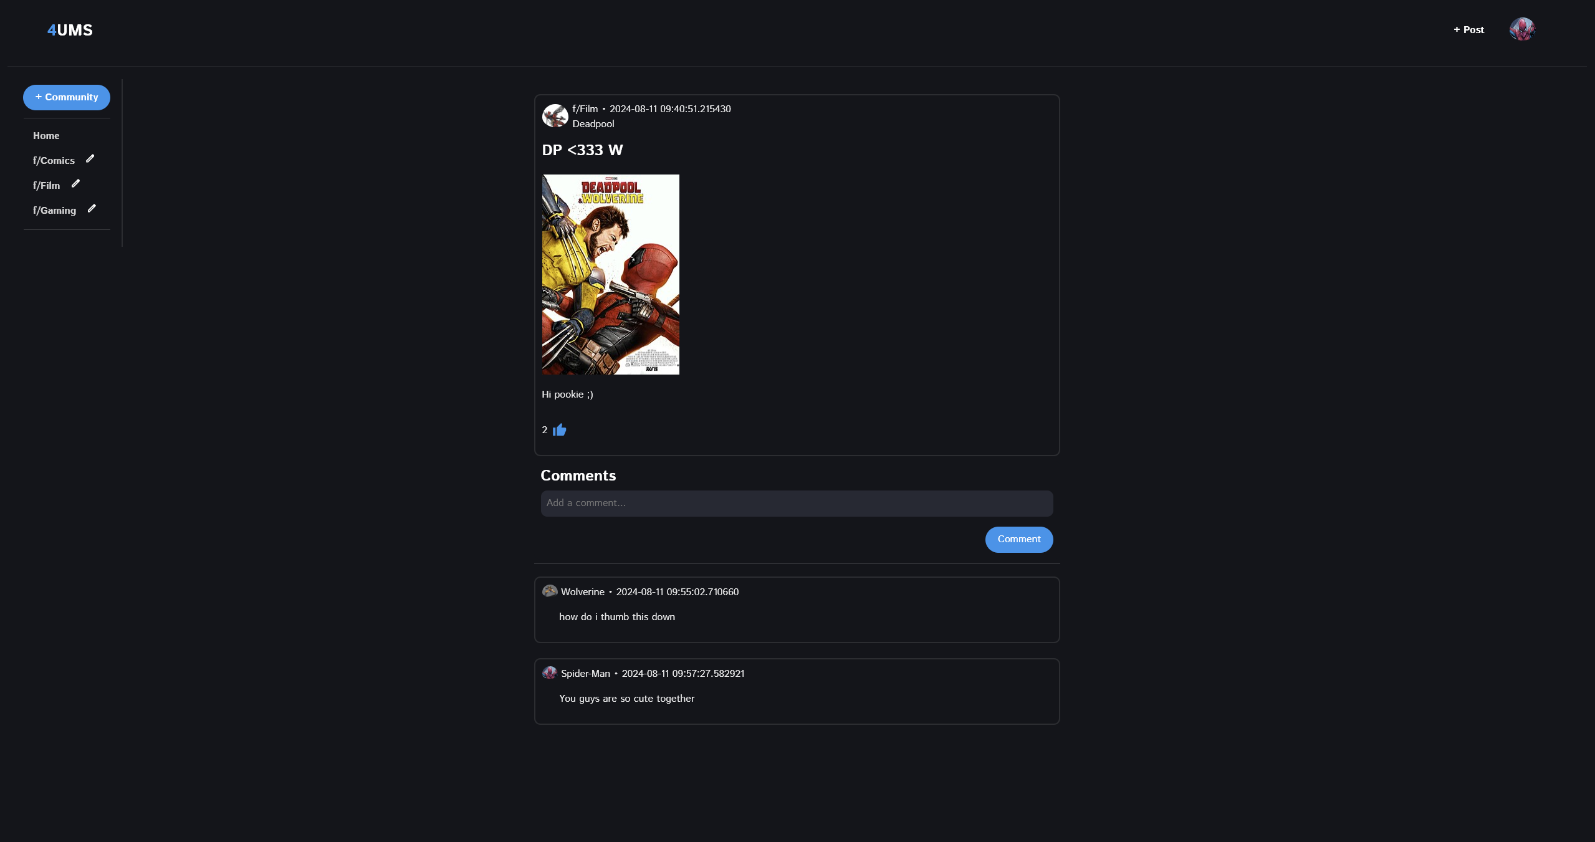Click Wolverine's small avatar in comments
Image resolution: width=1595 pixels, height=842 pixels.
549,591
